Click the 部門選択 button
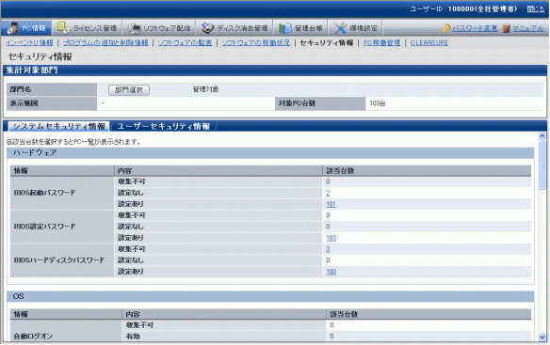 pos(129,90)
